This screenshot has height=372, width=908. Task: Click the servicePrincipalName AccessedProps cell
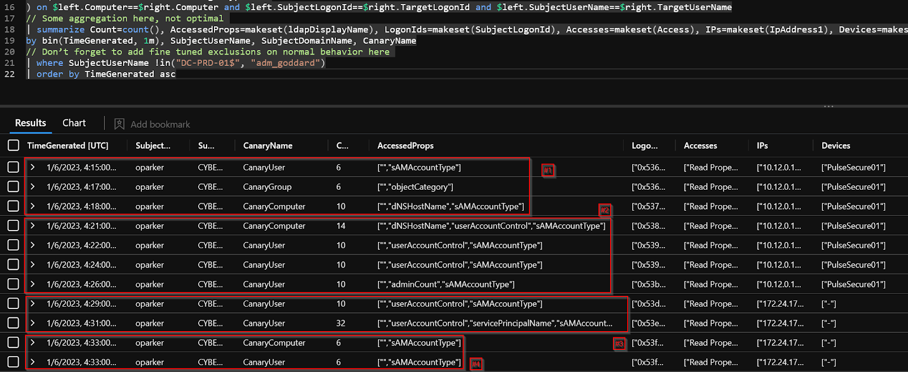tap(495, 323)
